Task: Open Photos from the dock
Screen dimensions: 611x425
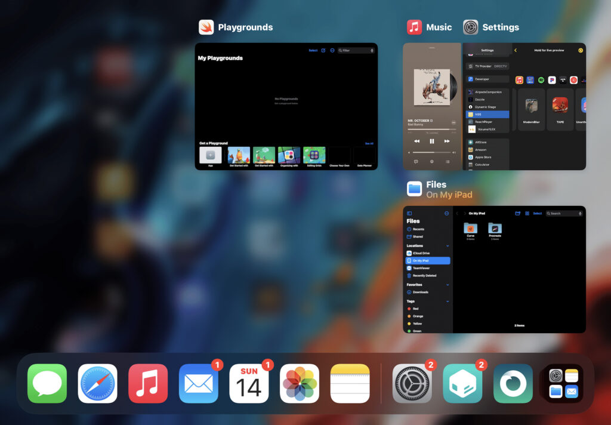Action: tap(299, 383)
